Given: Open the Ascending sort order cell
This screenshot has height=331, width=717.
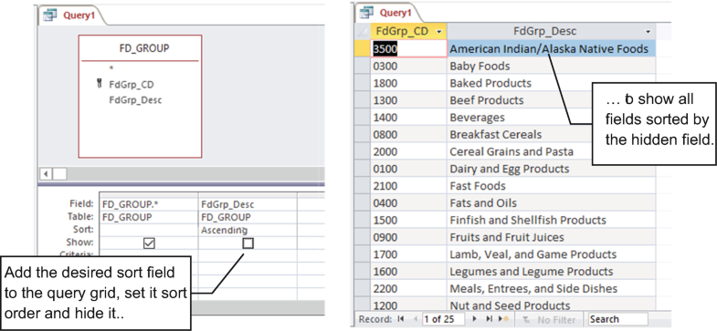Looking at the screenshot, I should pos(248,231).
